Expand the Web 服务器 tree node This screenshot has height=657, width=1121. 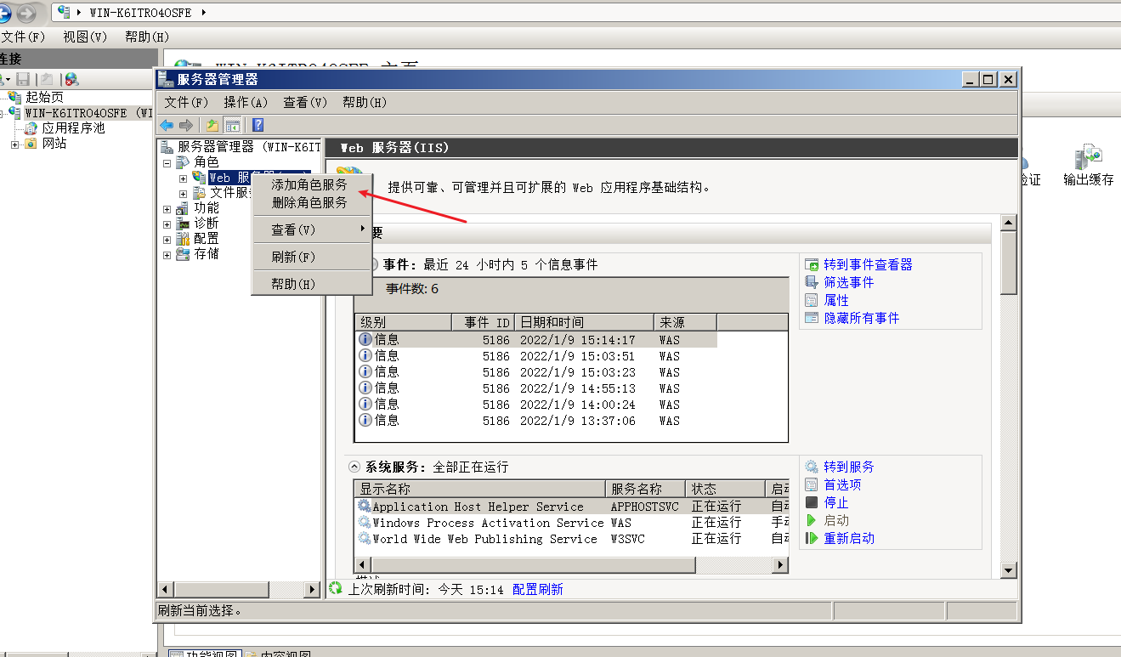click(183, 178)
